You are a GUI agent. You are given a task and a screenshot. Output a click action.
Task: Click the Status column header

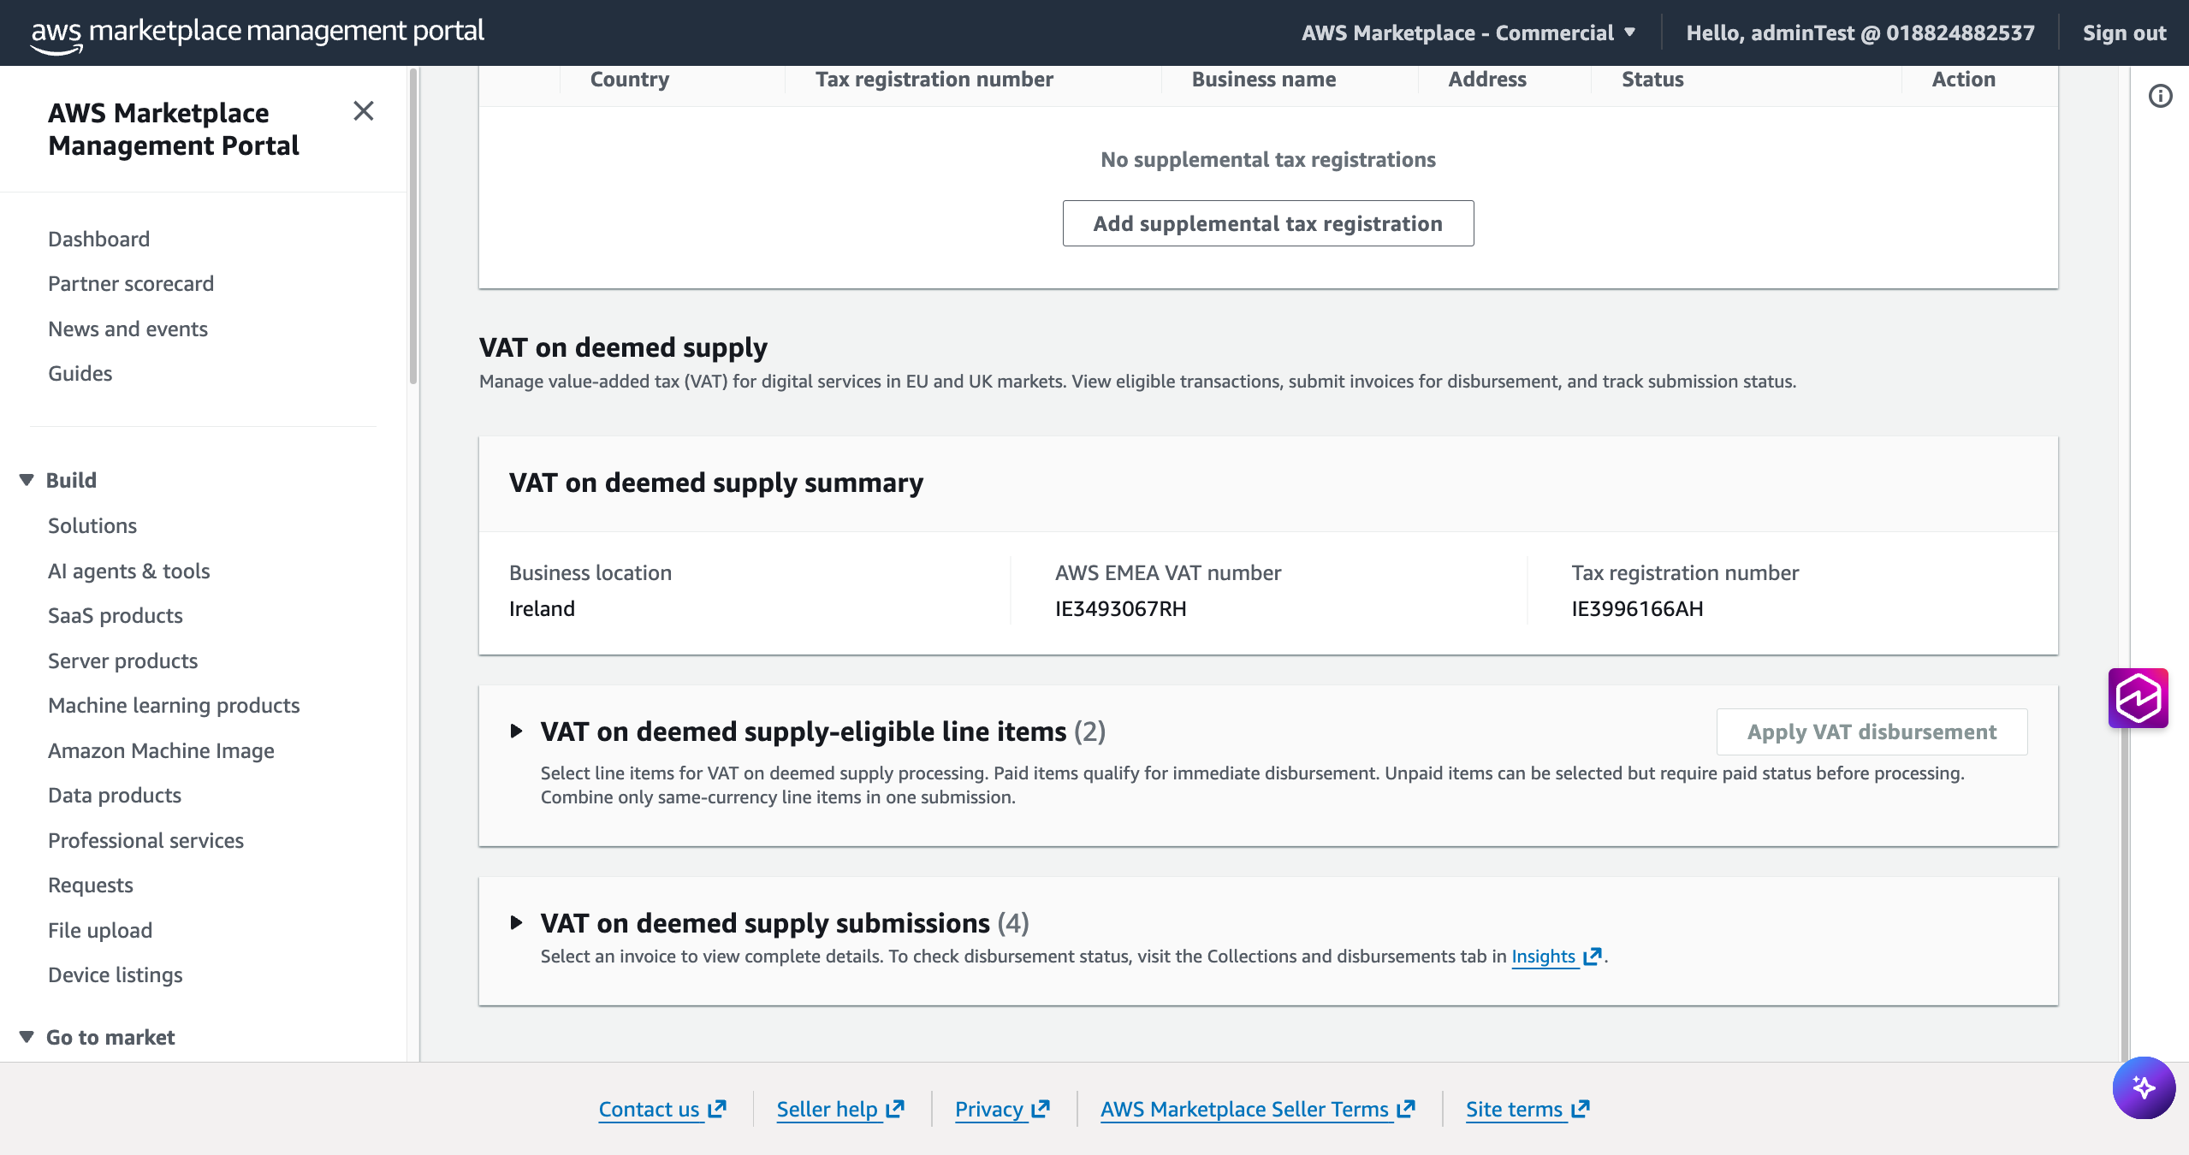coord(1652,79)
